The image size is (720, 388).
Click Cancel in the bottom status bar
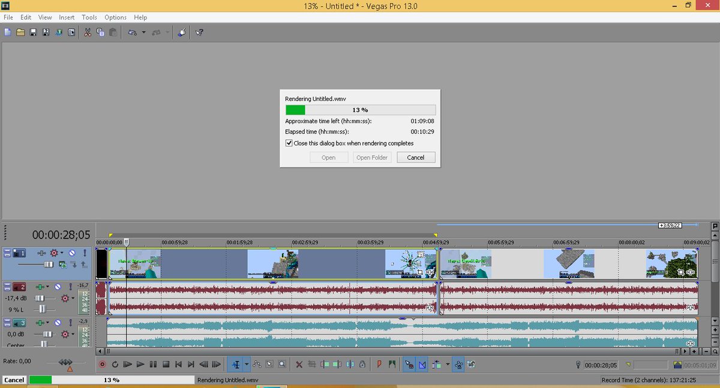click(14, 380)
